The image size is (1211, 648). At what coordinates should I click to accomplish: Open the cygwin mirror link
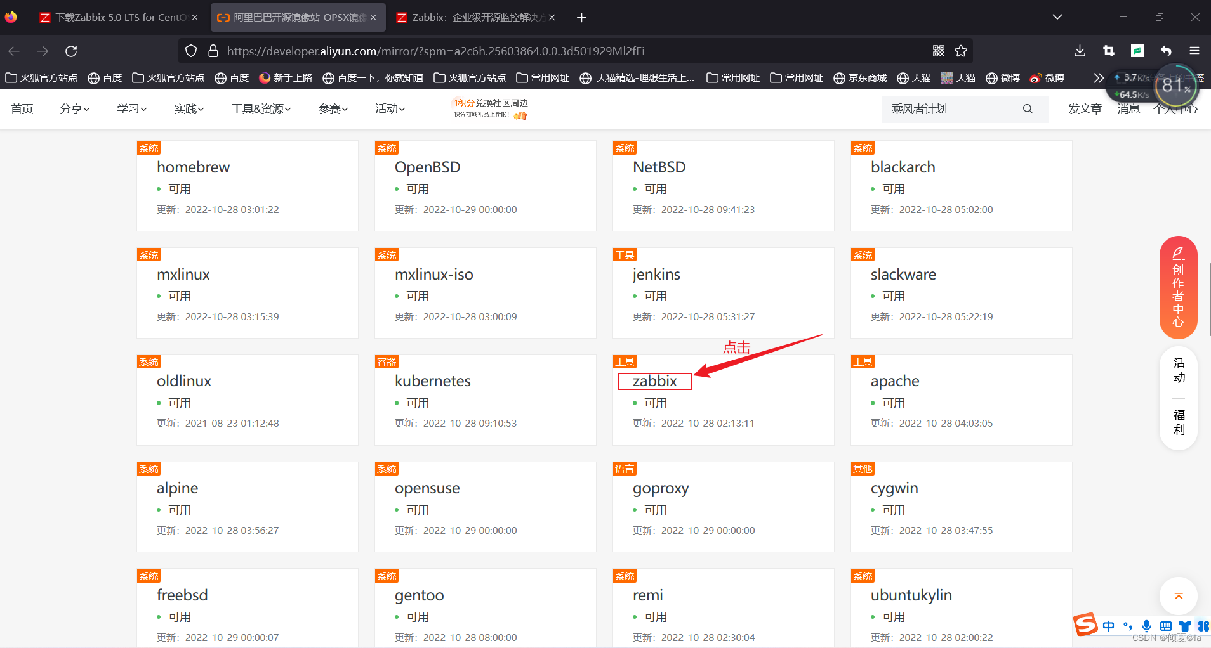894,488
